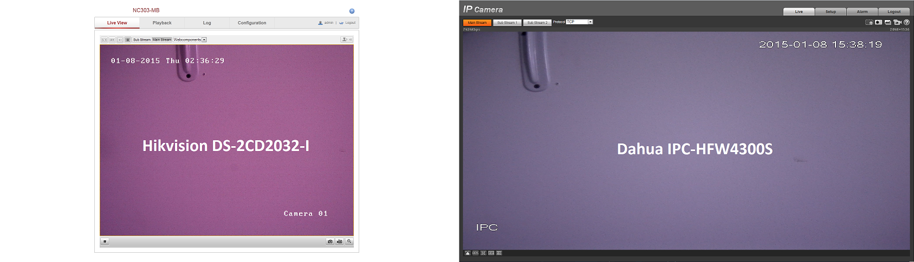Screen dimensions: 914x262
Task: Open Dahua Protocol TCP dropdown
Action: tap(579, 22)
